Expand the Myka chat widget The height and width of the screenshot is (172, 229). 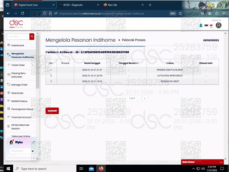[34, 142]
